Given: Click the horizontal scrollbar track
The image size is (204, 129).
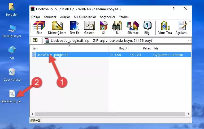Looking at the screenshot, I should 110,114.
